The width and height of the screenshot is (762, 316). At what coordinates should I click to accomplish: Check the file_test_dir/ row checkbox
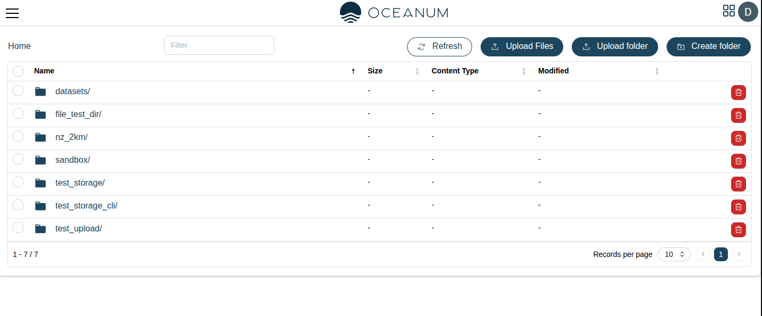(x=18, y=113)
